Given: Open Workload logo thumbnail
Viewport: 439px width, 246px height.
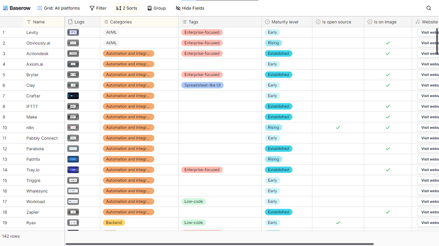Looking at the screenshot, I should coord(73,201).
